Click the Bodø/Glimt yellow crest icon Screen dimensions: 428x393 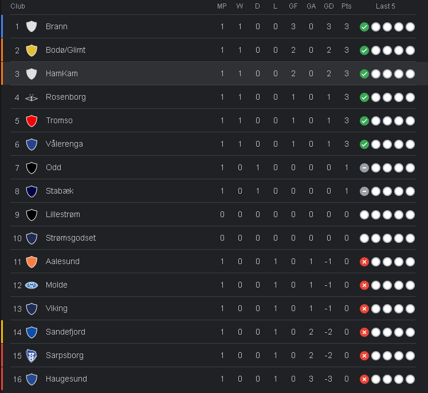click(x=32, y=50)
